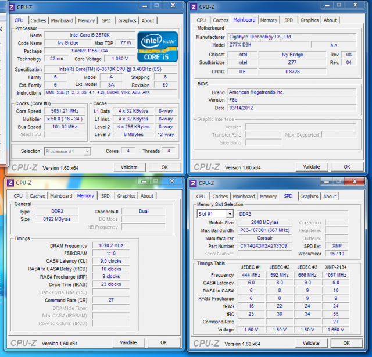This screenshot has height=357, width=372.
Task: Click the Intel Core i5 logo badge
Action: point(158,47)
